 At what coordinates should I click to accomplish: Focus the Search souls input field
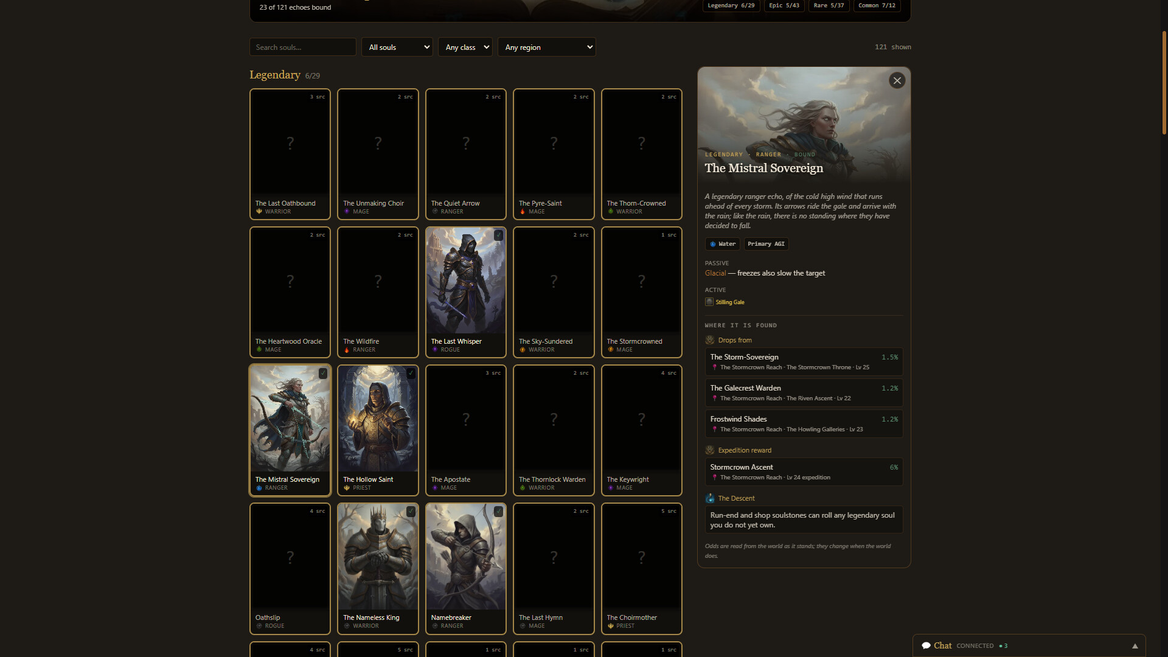[x=303, y=47]
